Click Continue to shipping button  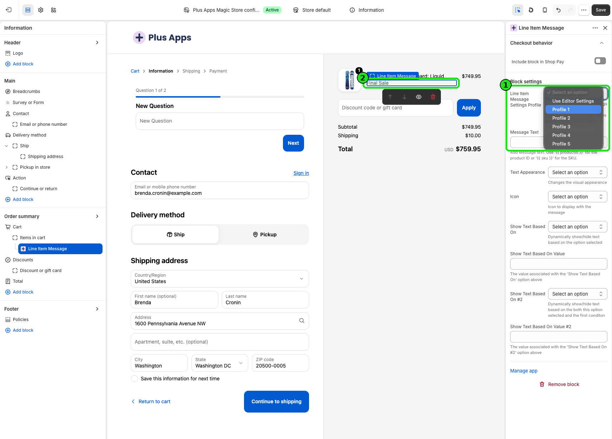point(277,401)
